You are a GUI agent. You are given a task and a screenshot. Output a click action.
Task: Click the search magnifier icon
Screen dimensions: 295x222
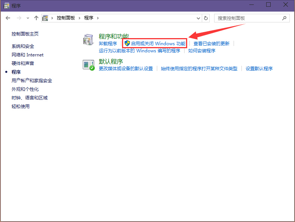(284, 18)
